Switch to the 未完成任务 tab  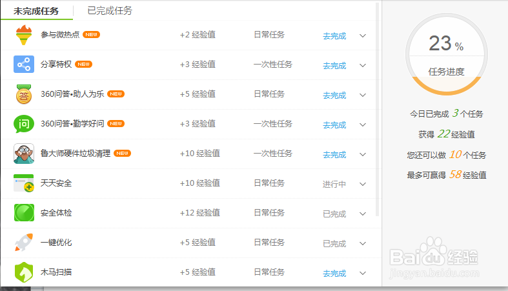pos(36,11)
